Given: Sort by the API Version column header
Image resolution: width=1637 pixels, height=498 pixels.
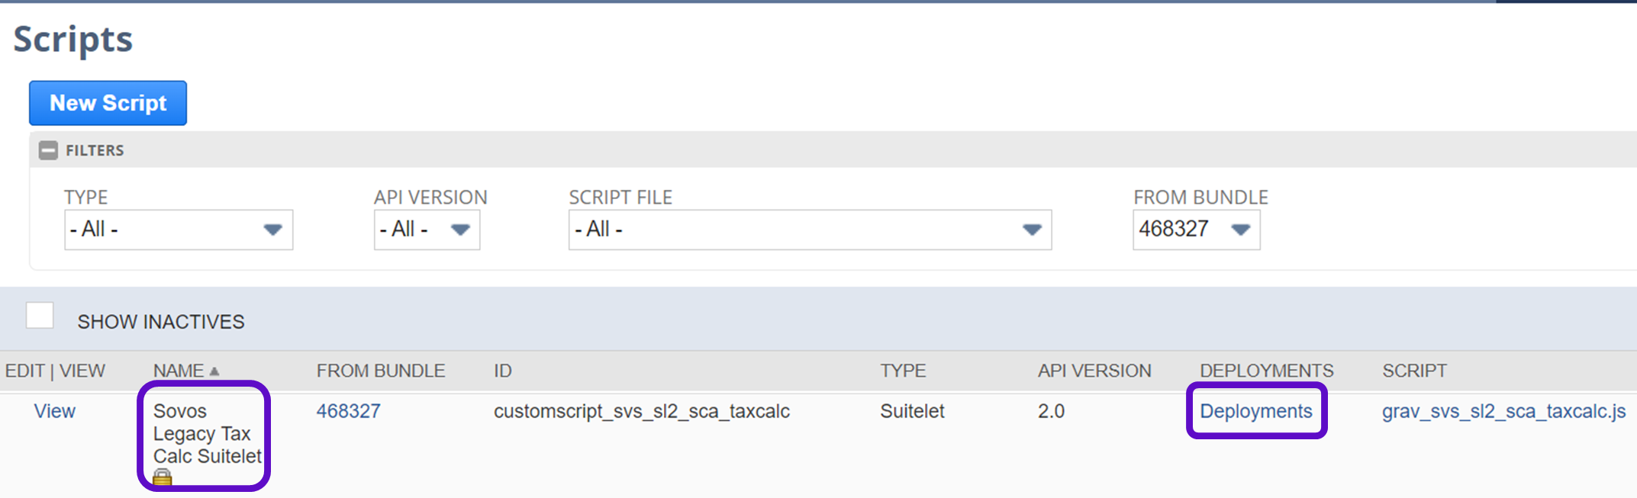Looking at the screenshot, I should pyautogui.click(x=1094, y=371).
